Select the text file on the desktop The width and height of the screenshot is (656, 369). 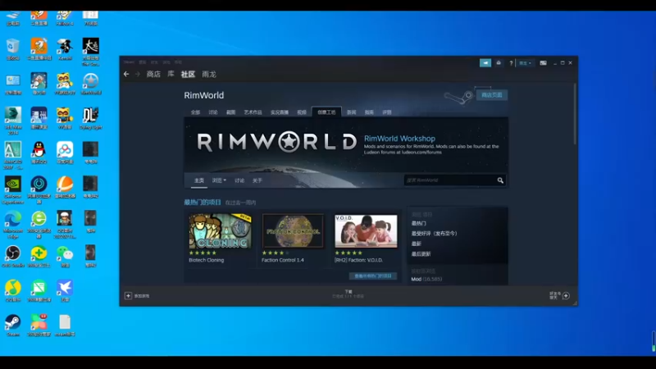click(65, 325)
